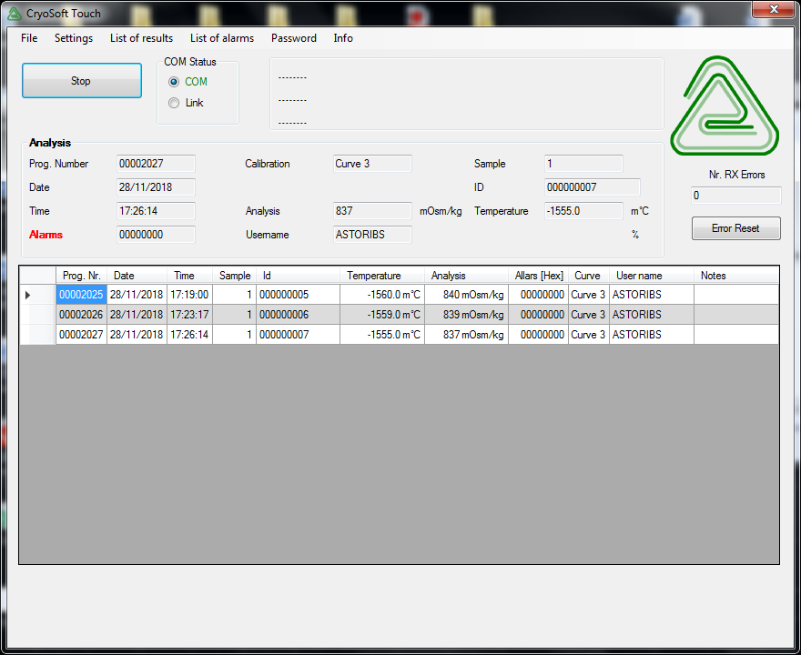Click the red icon in the top taskbar strip

click(x=417, y=13)
